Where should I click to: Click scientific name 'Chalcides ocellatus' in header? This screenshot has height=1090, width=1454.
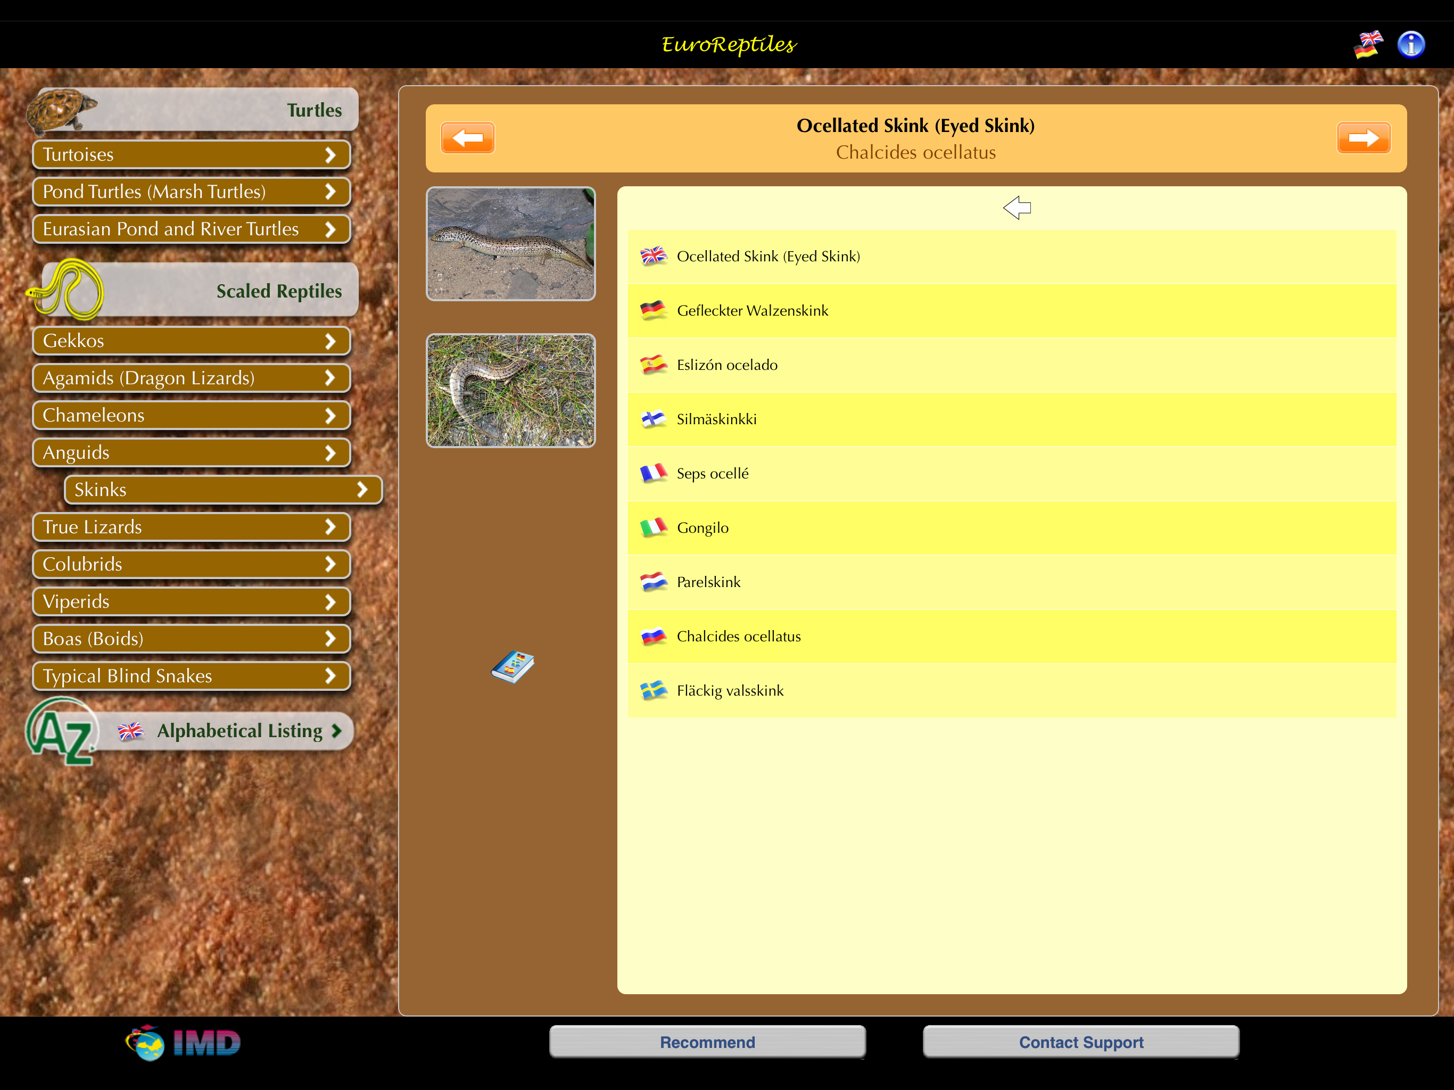(x=915, y=153)
